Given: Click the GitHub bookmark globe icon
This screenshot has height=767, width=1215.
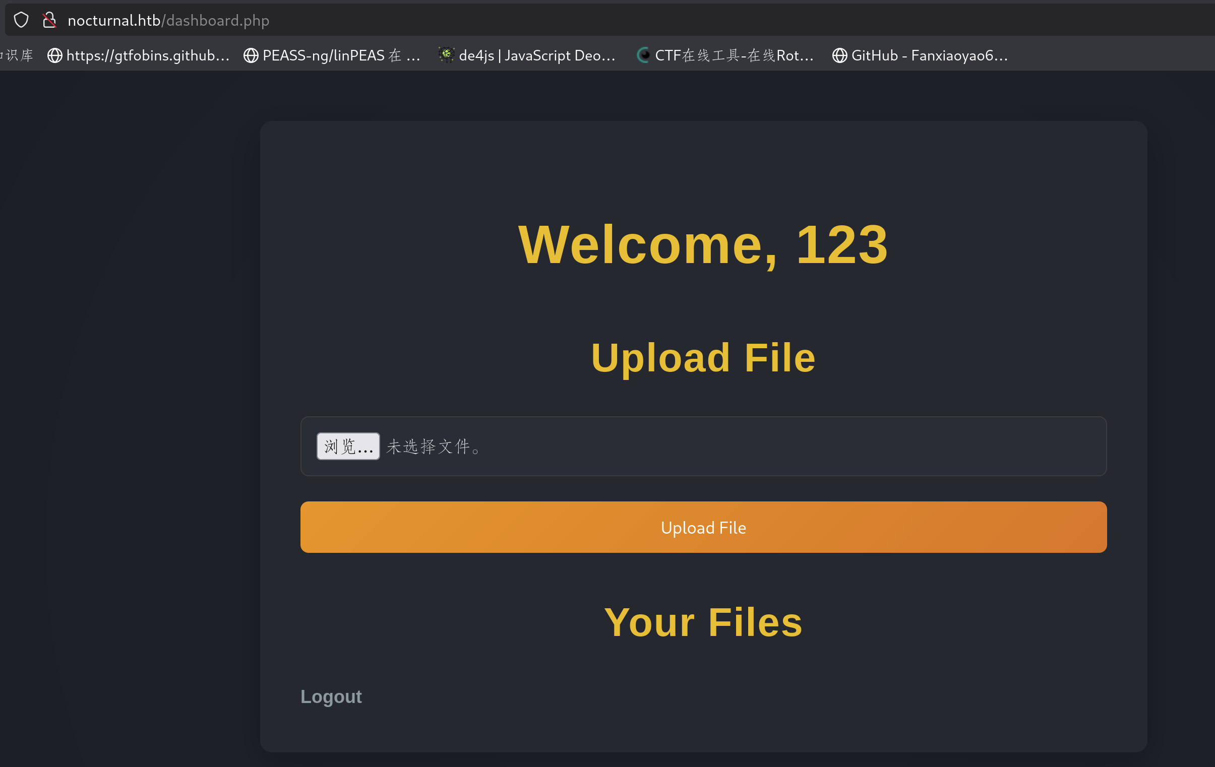Looking at the screenshot, I should (839, 55).
